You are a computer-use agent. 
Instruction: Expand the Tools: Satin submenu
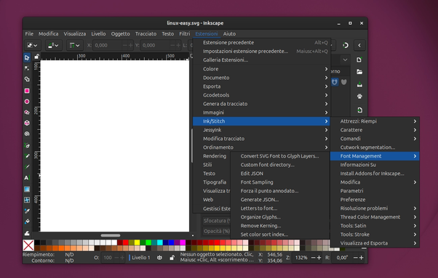375,226
